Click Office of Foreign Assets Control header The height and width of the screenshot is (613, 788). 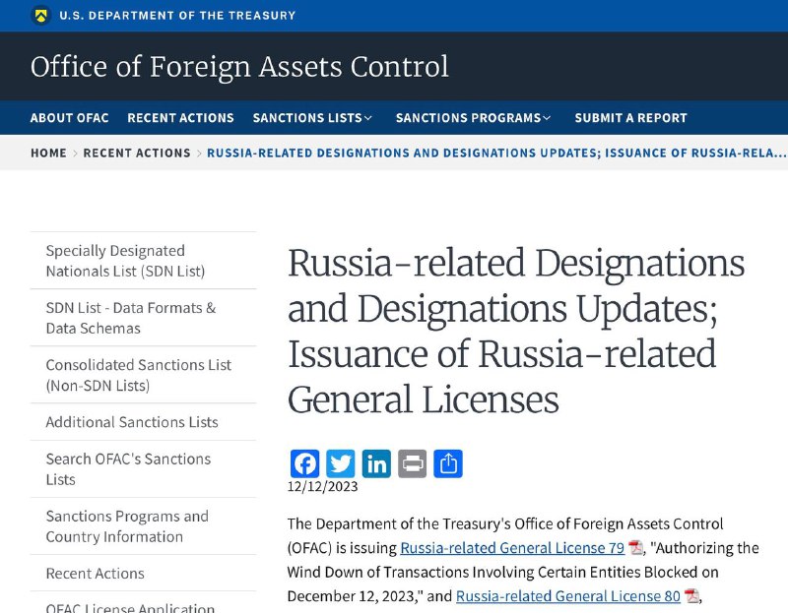click(239, 67)
